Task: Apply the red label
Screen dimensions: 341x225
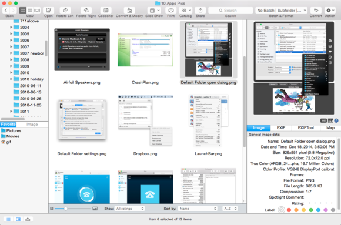Action: pos(289,210)
